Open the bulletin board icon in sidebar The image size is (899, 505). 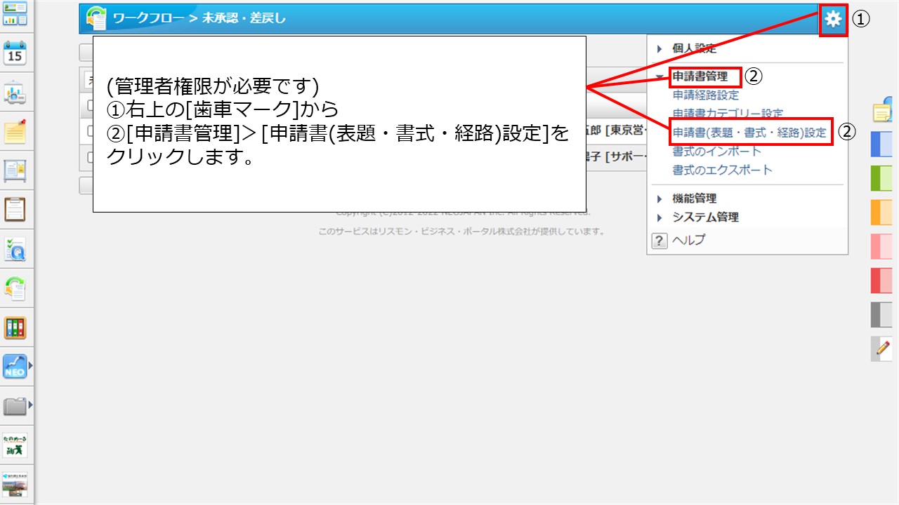15,170
